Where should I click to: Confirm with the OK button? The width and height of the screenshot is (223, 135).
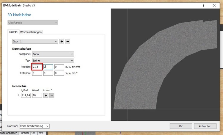pos(181,126)
